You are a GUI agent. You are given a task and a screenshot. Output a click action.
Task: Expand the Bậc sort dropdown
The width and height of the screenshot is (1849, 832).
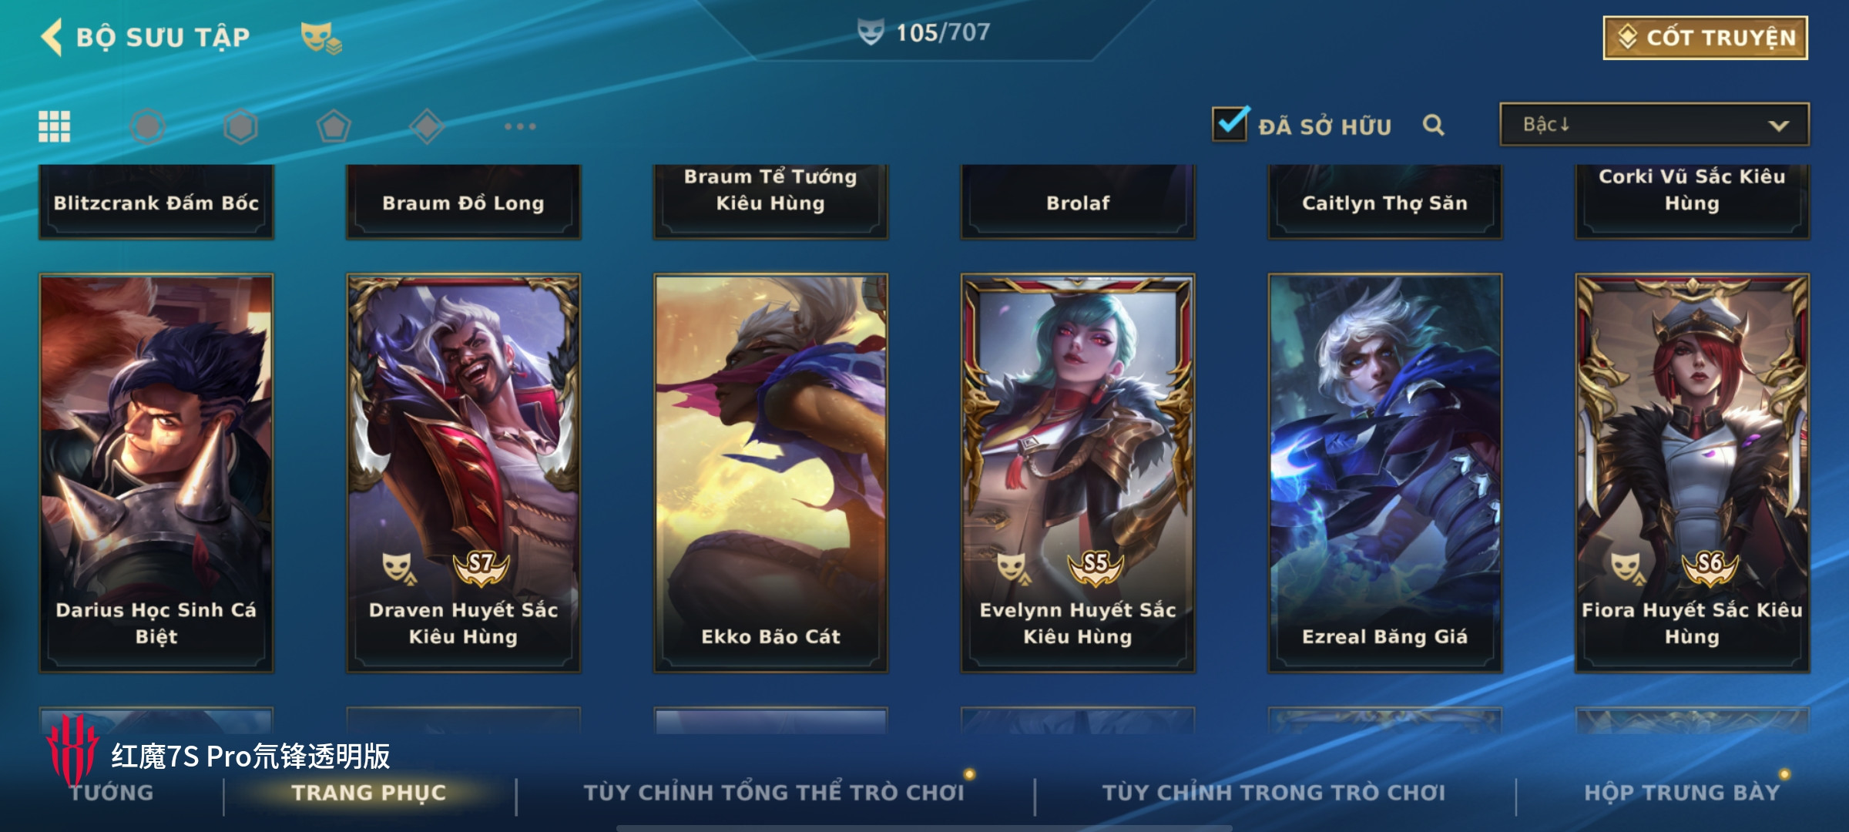(1654, 124)
